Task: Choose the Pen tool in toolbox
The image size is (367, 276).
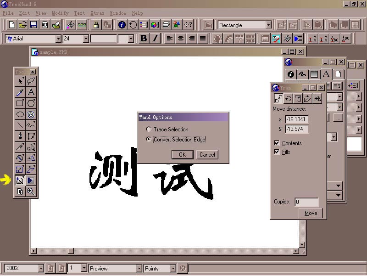Action: pyautogui.click(x=20, y=136)
